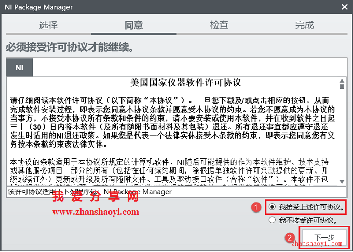
Task: Click the license scrollbar thumb
Action: pos(342,86)
